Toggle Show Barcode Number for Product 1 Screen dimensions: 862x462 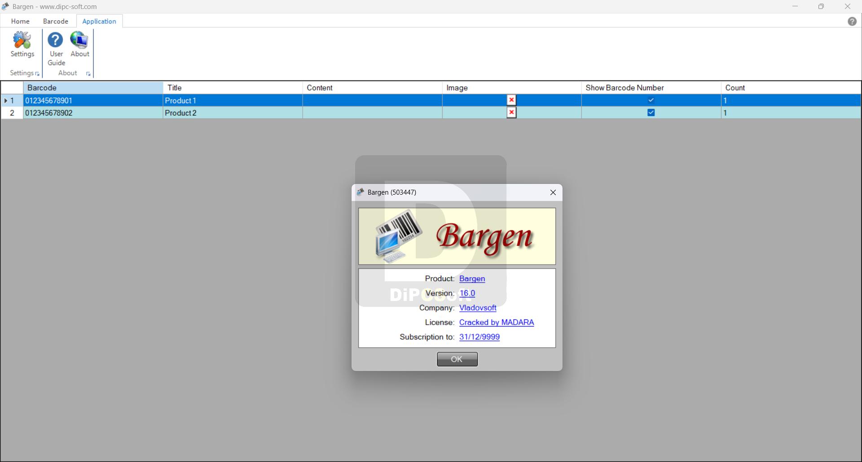click(x=651, y=100)
